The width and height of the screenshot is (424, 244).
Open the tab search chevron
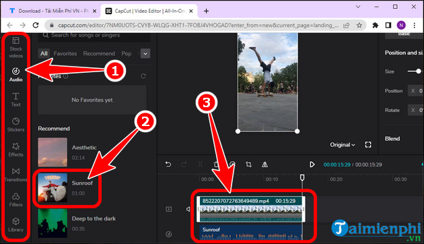pos(358,7)
